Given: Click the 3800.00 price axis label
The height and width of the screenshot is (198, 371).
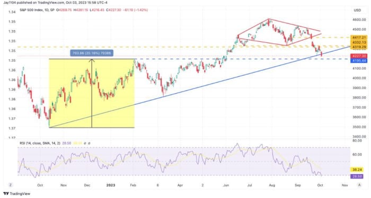Looking at the screenshot, I should (x=359, y=97).
